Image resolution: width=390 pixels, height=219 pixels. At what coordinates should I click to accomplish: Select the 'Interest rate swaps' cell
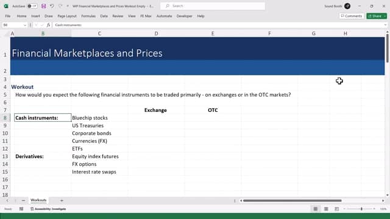click(x=99, y=172)
